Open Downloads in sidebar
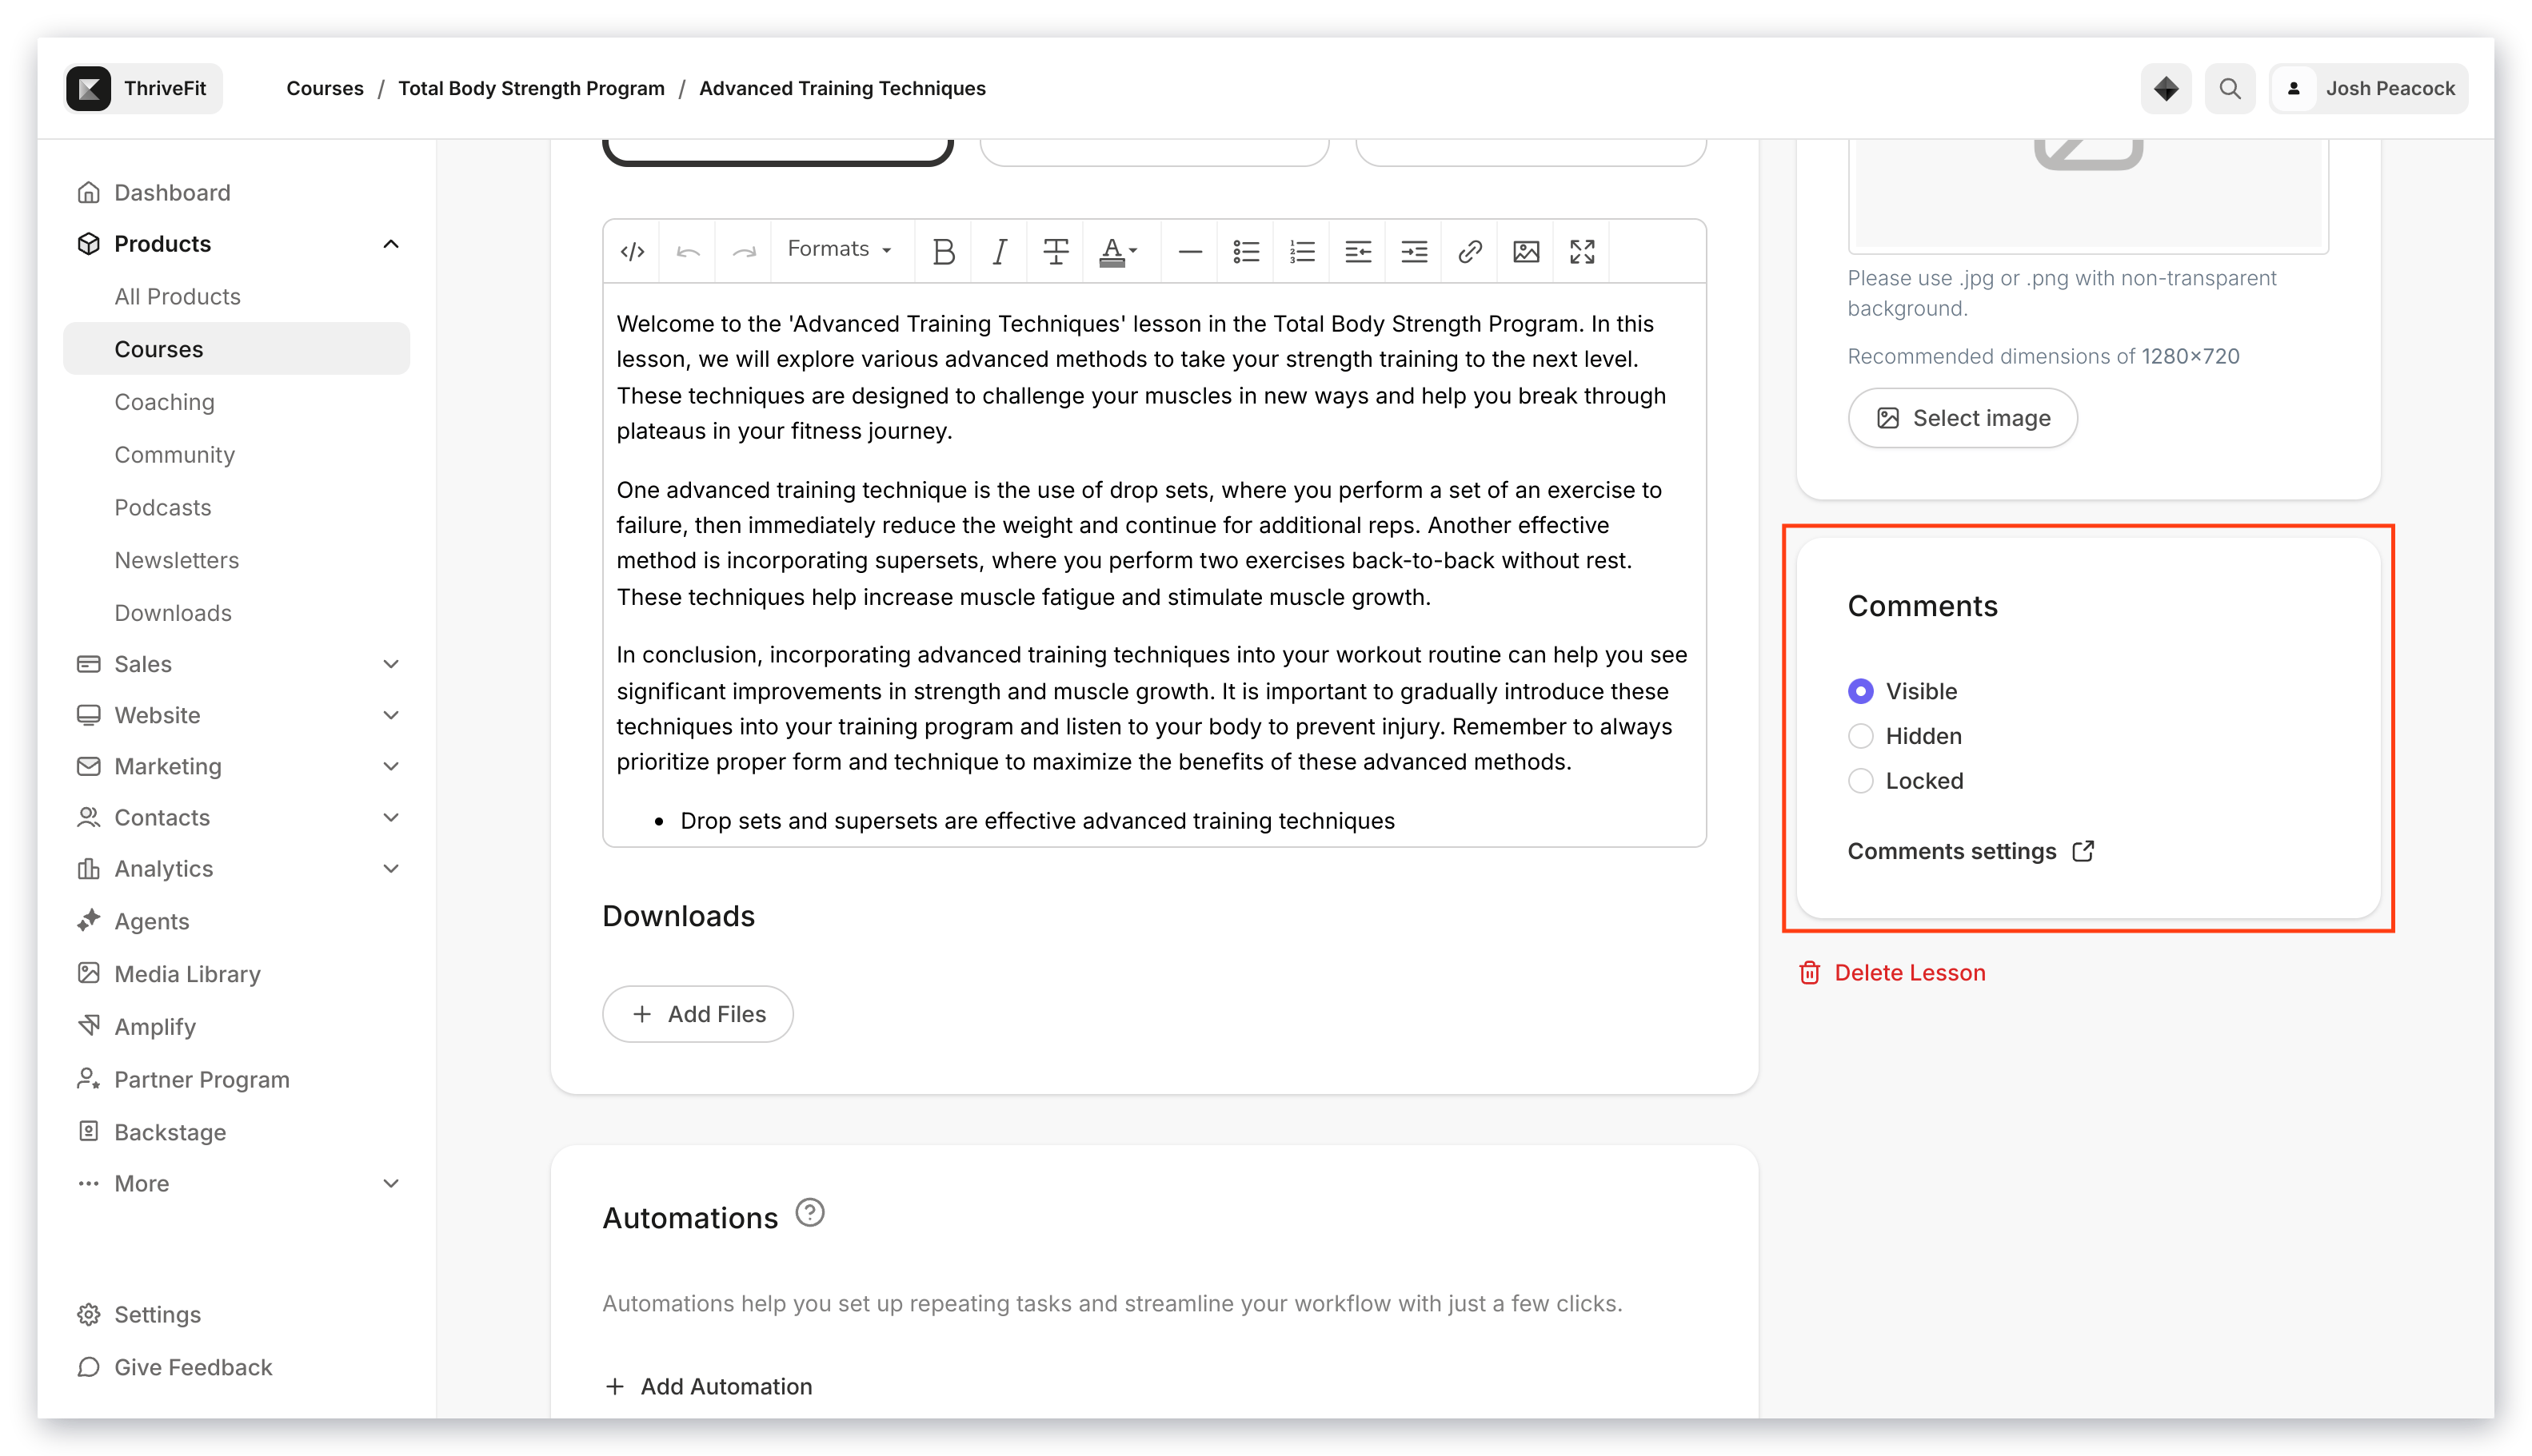 coord(236,613)
